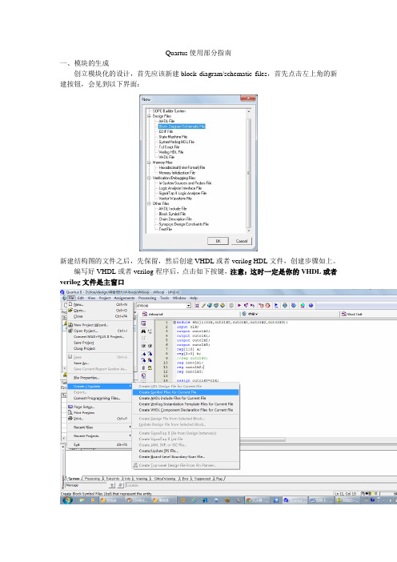This screenshot has width=397, height=562.
Task: Click the Windows Start button
Action: pyautogui.click(x=66, y=500)
